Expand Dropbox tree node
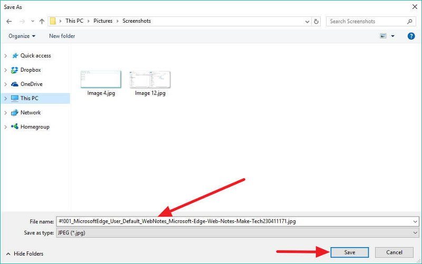422x264 pixels. (5, 70)
